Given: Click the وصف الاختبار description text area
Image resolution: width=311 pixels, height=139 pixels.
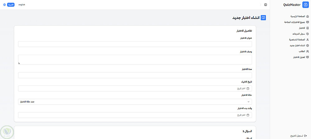Looking at the screenshot, I should (x=135, y=60).
